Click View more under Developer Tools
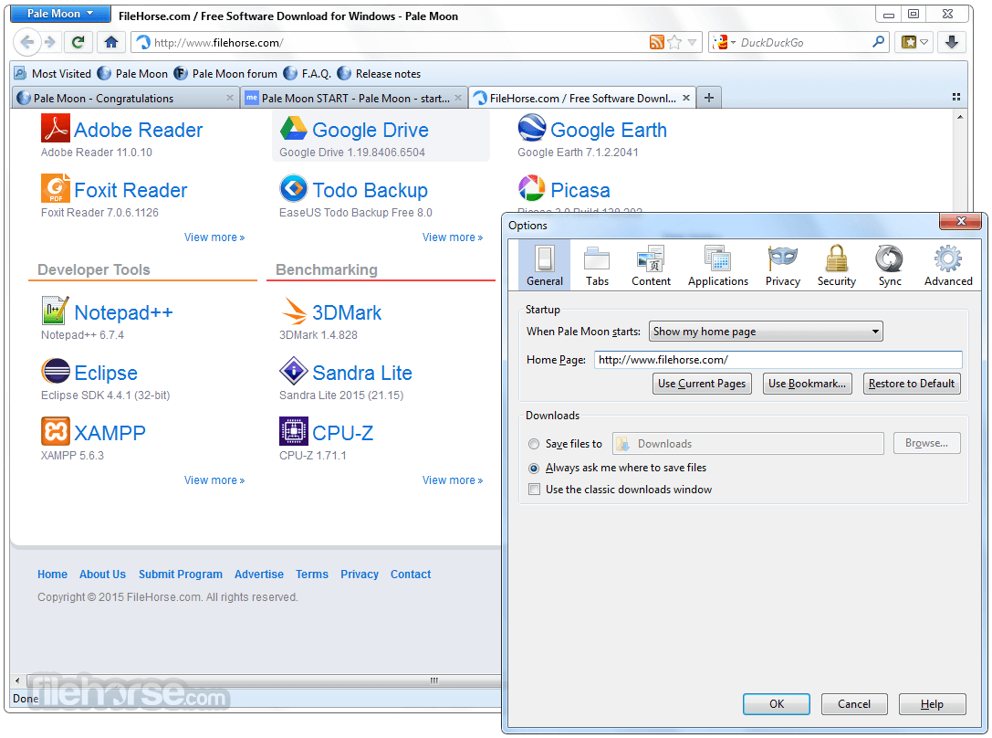 point(214,480)
